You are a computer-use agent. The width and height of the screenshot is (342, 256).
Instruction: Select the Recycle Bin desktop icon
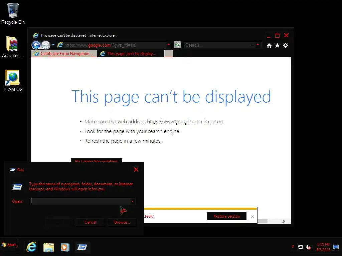tap(13, 14)
